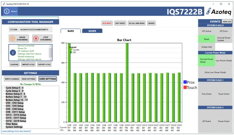
Task: Click the ACK RESET button
Action: click(107, 23)
